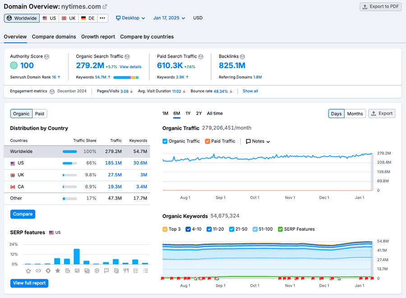Select DE database tab

88,18
